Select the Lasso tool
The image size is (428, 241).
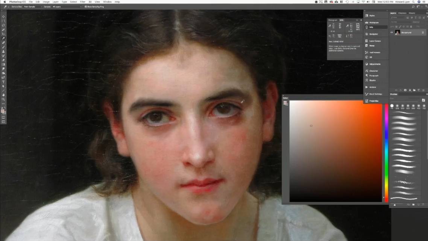(3, 26)
